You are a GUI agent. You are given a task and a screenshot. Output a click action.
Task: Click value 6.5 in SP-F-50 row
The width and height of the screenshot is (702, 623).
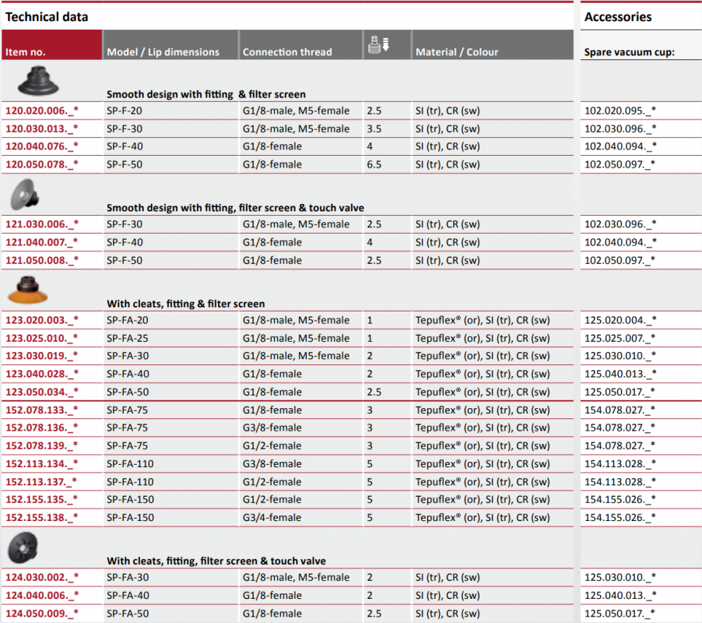[374, 164]
